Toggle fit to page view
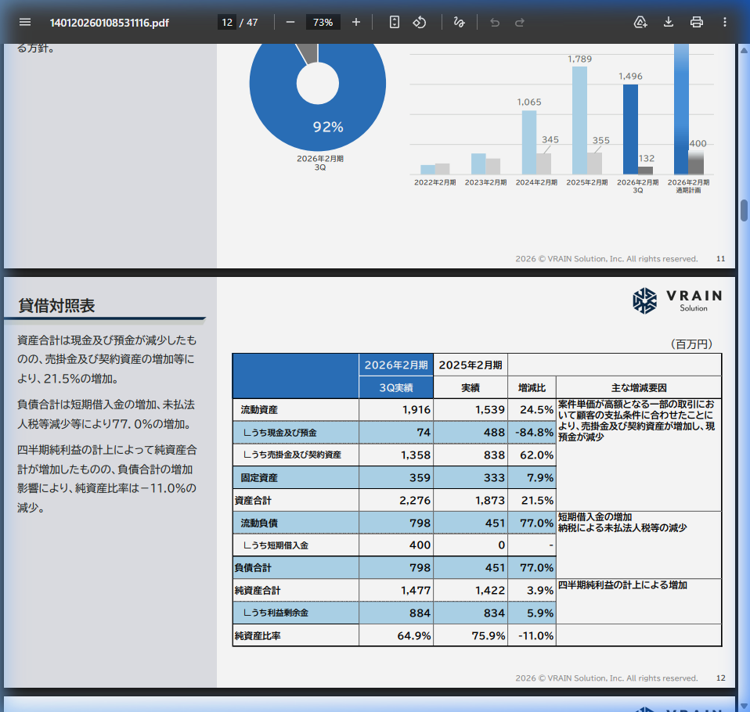The height and width of the screenshot is (712, 750). pos(395,22)
